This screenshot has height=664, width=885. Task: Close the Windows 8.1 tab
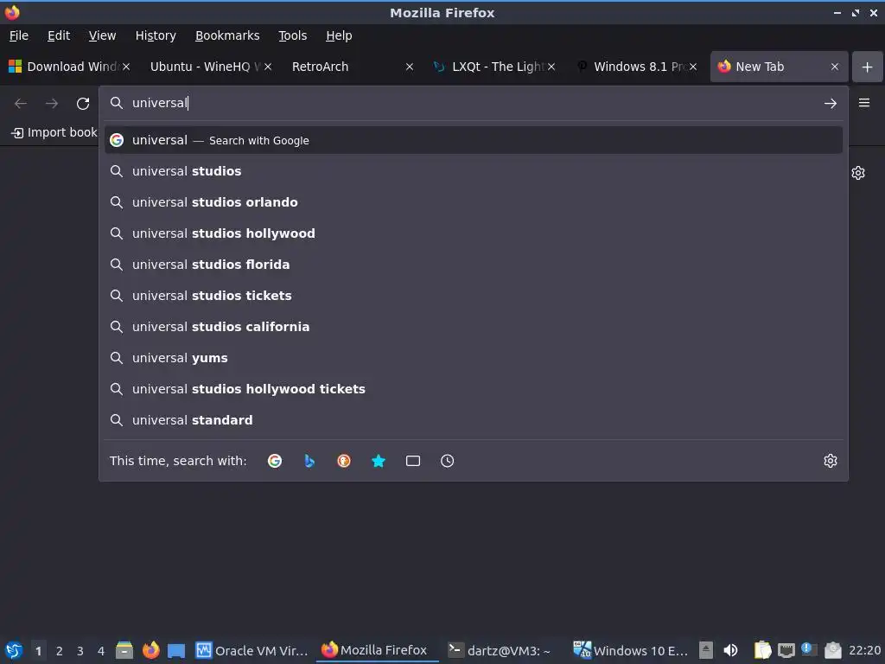[x=693, y=67]
